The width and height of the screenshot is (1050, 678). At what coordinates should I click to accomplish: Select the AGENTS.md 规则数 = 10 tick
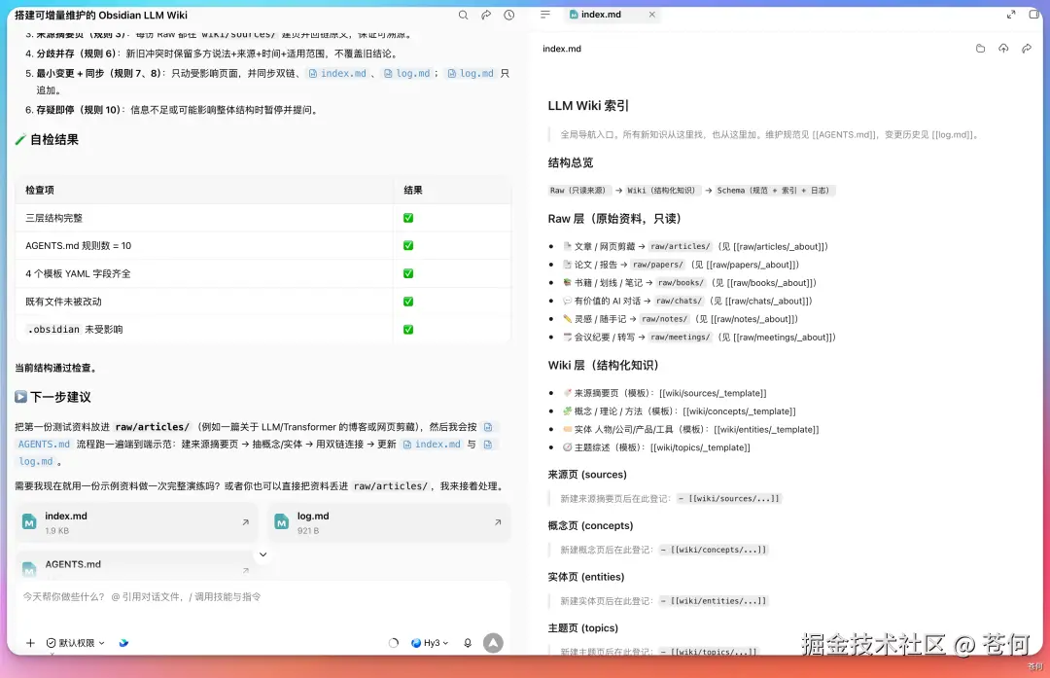[408, 246]
